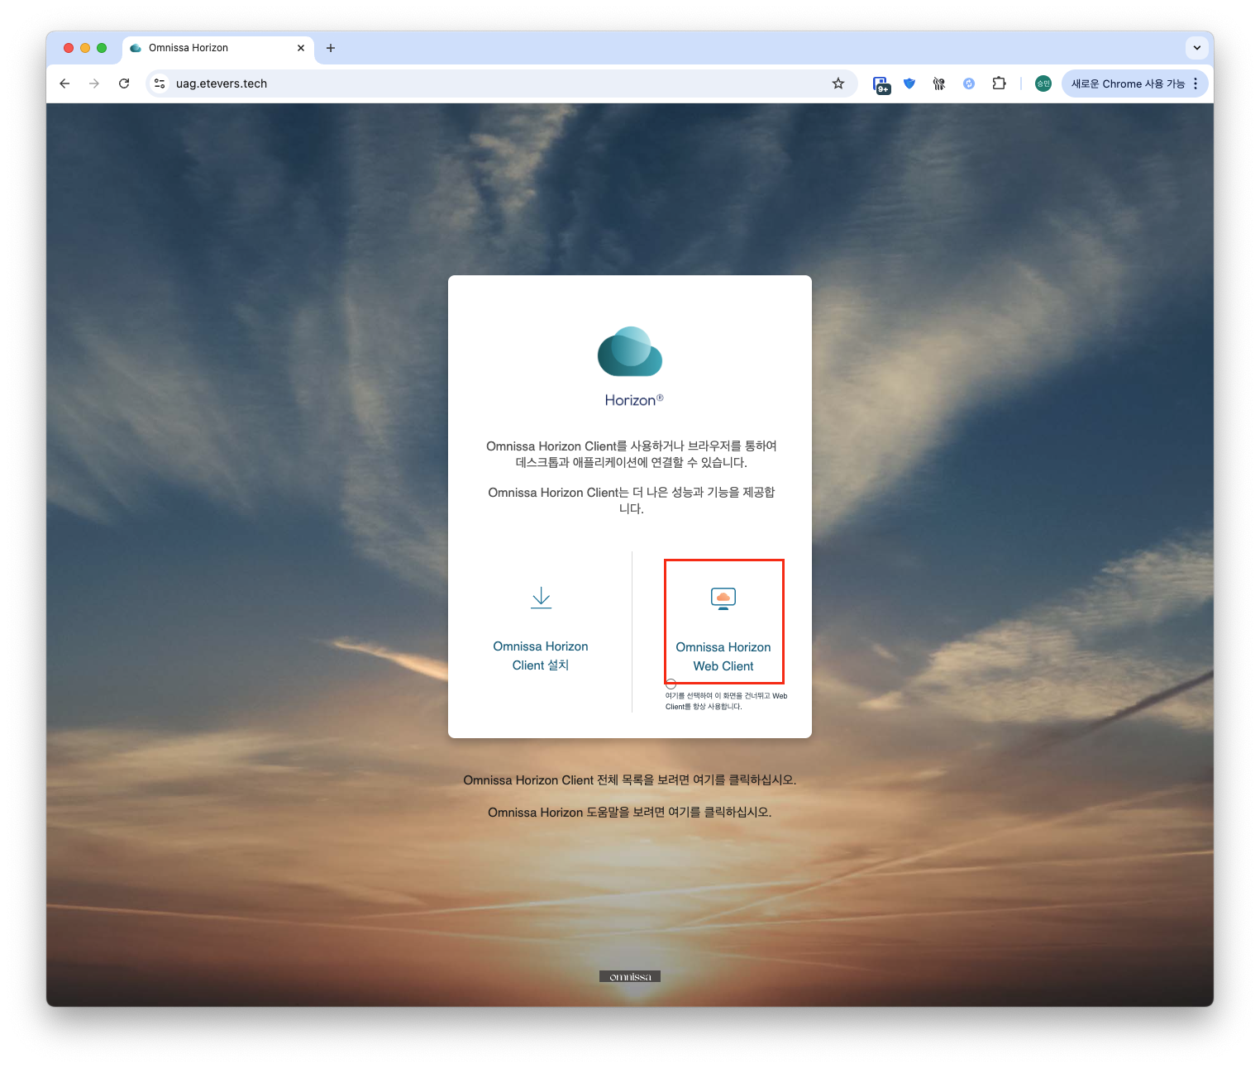Open a new tab with plus button
Viewport: 1260px width, 1068px height.
coord(331,48)
